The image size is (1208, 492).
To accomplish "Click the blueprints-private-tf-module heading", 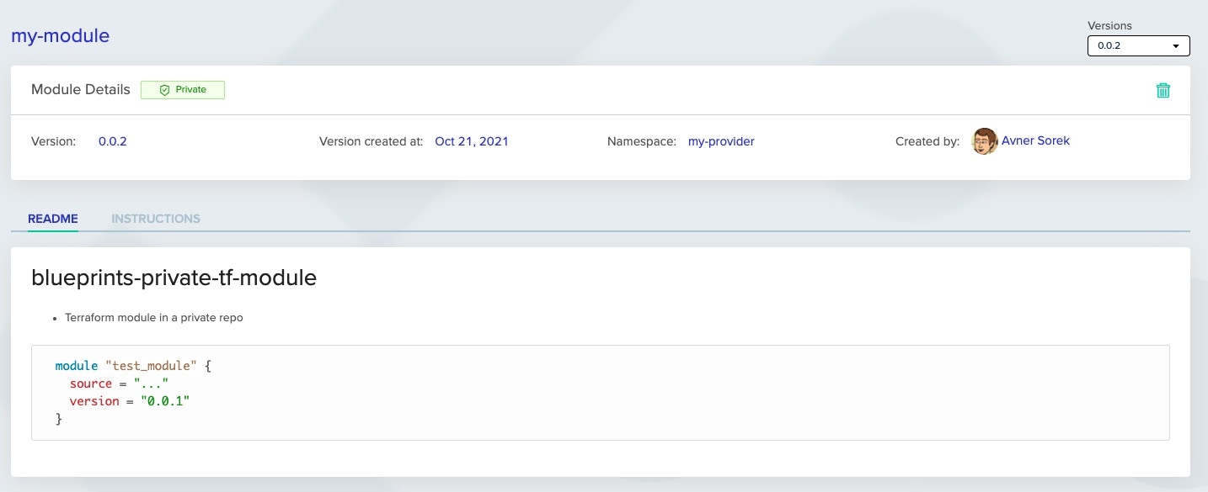I will 174,278.
